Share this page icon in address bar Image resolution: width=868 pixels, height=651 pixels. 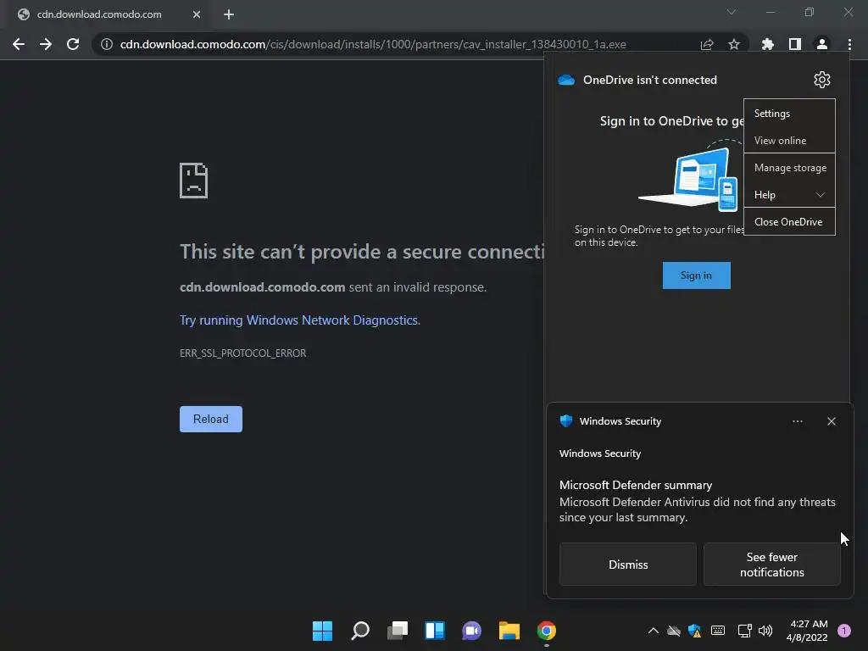tap(707, 44)
